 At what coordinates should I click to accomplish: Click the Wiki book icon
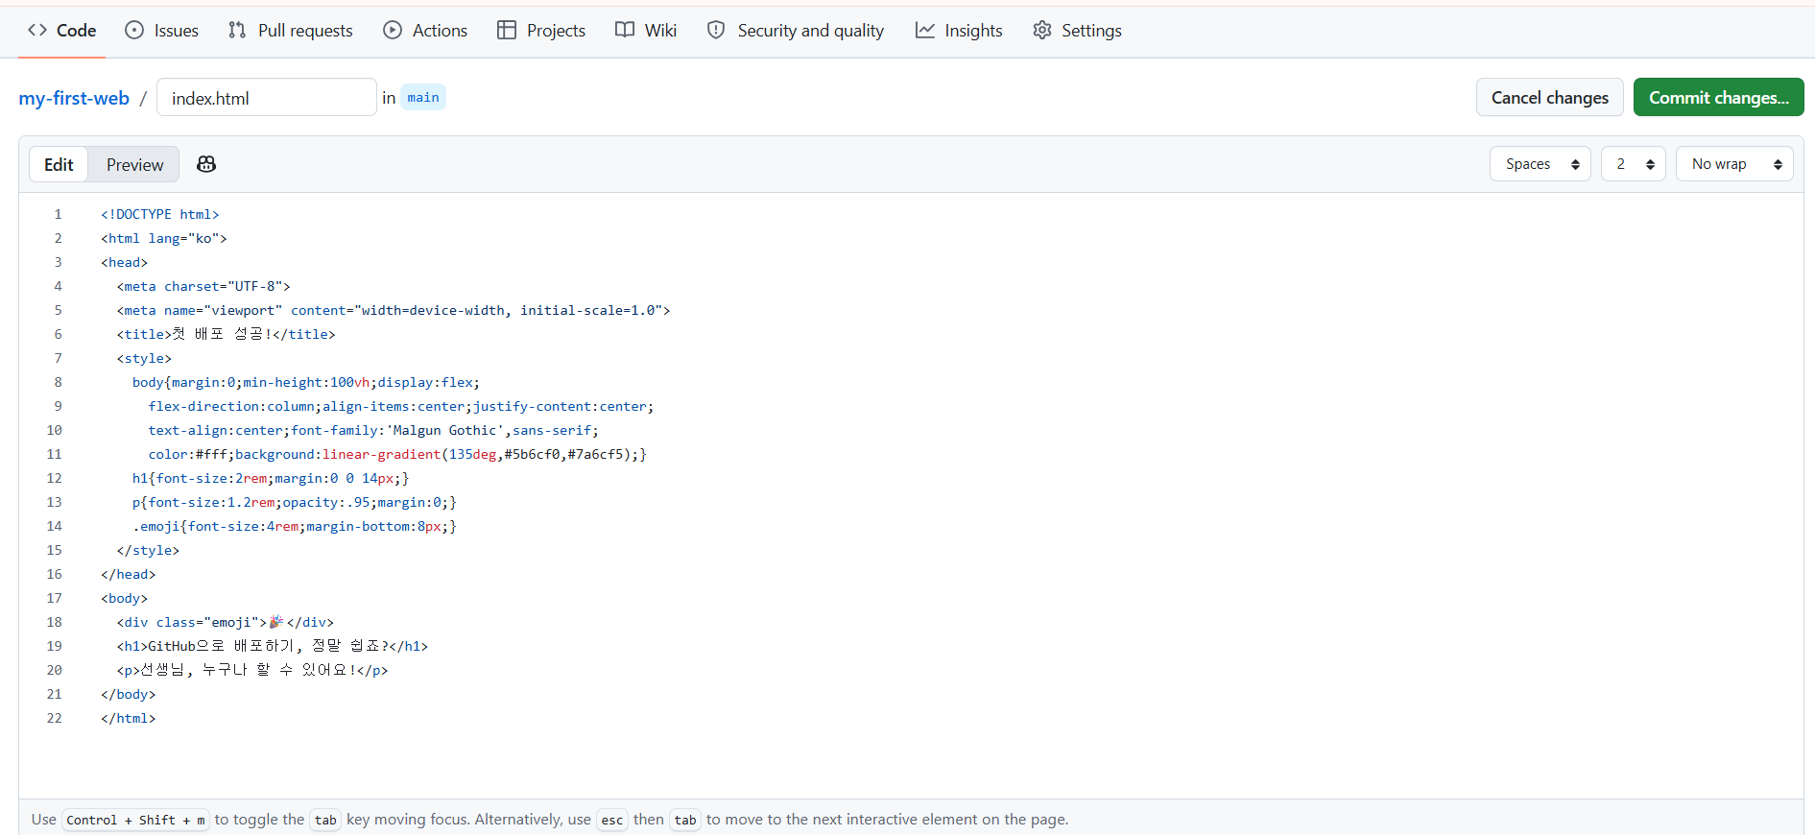(625, 30)
